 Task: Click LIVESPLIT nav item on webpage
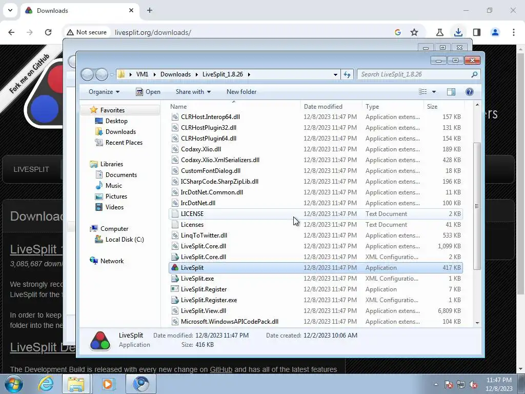(31, 169)
